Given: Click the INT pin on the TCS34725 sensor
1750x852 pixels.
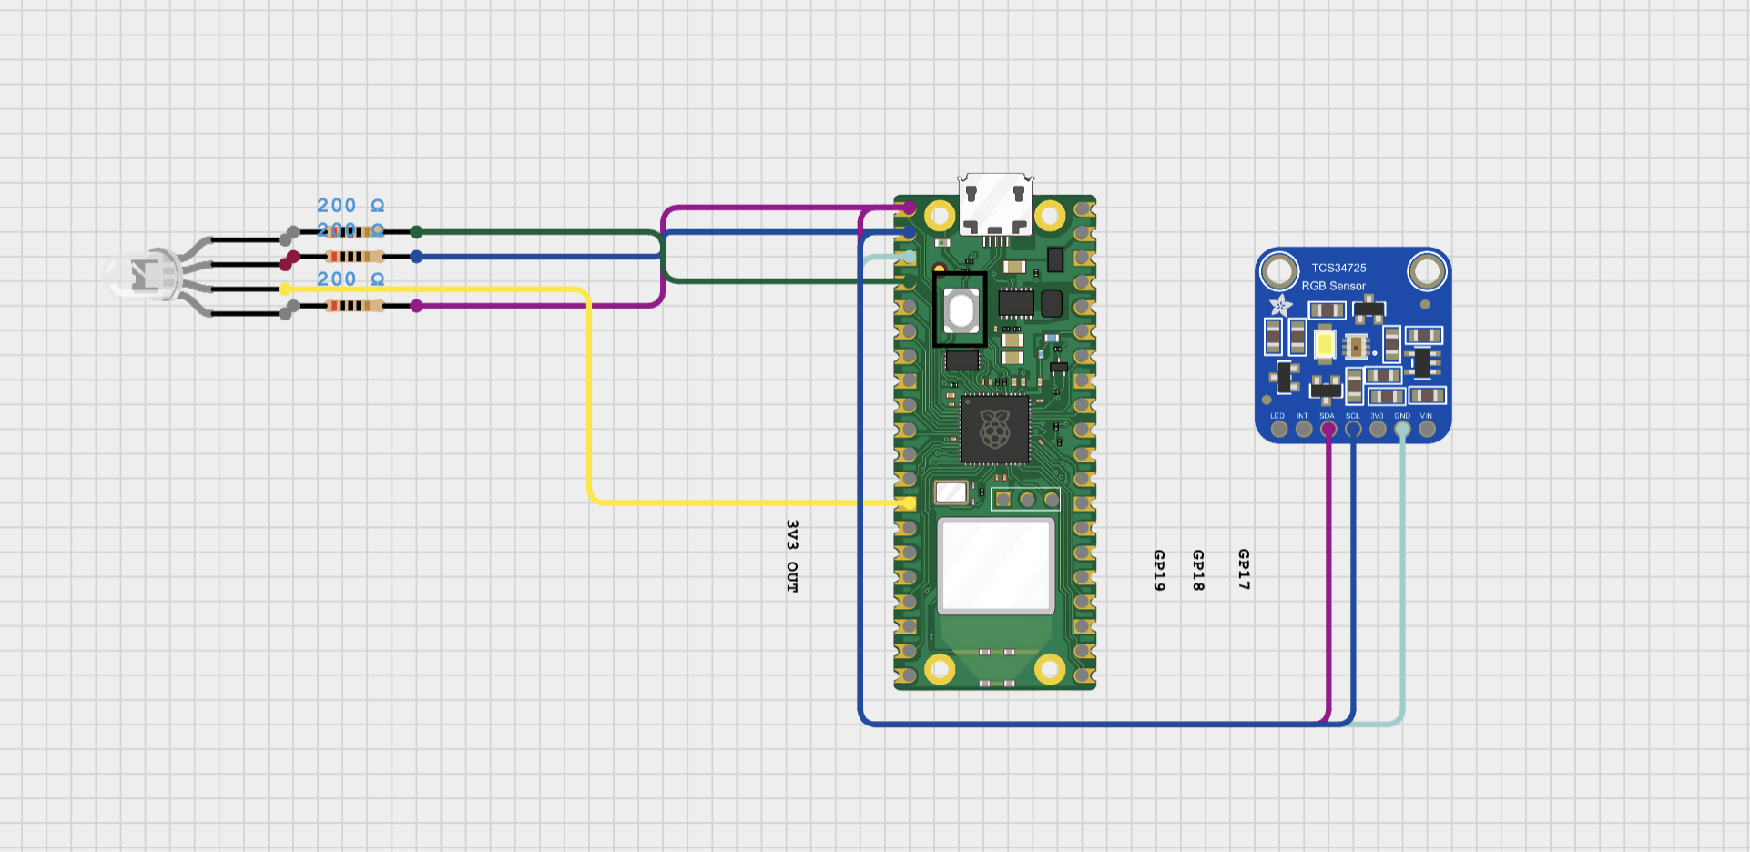Looking at the screenshot, I should click(1304, 428).
